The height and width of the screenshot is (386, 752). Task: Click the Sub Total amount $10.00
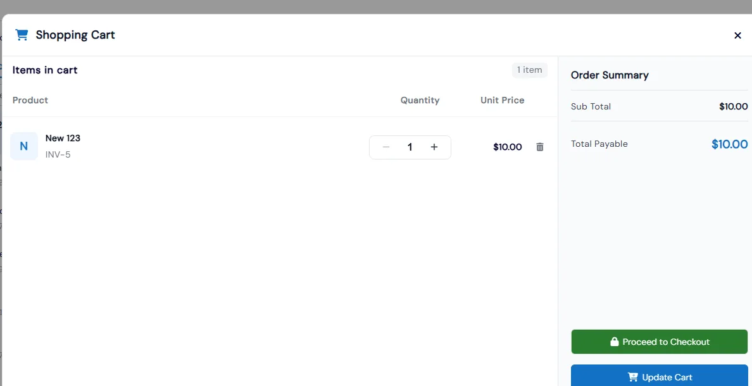733,106
